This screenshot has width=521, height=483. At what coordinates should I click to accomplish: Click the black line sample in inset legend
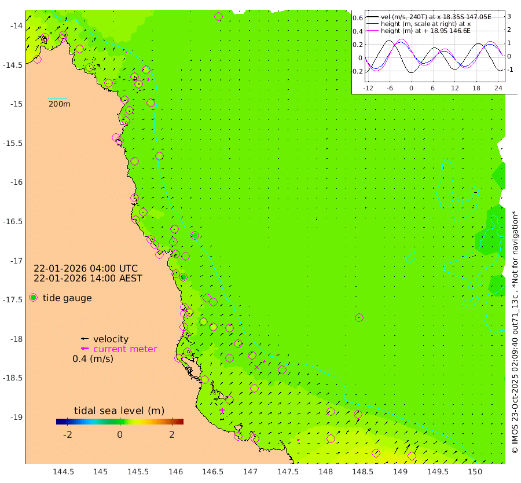pyautogui.click(x=372, y=17)
